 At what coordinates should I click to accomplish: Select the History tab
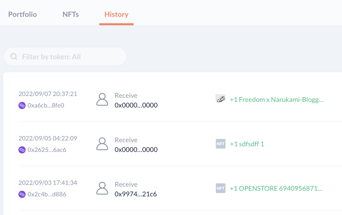[116, 14]
